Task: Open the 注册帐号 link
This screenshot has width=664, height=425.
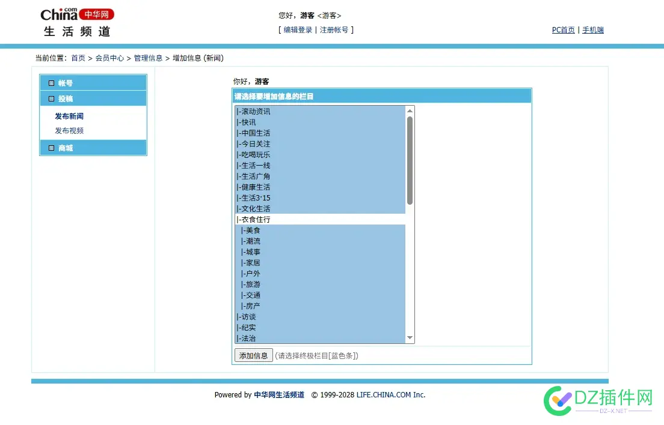Action: 334,29
